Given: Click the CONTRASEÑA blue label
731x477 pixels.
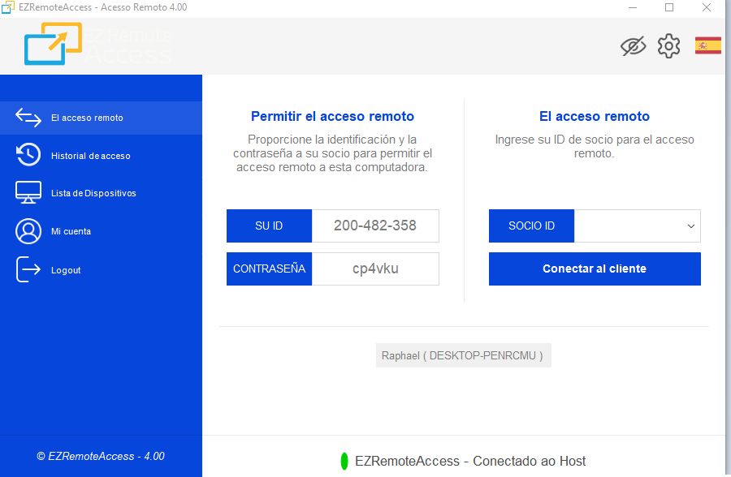Looking at the screenshot, I should pos(269,269).
